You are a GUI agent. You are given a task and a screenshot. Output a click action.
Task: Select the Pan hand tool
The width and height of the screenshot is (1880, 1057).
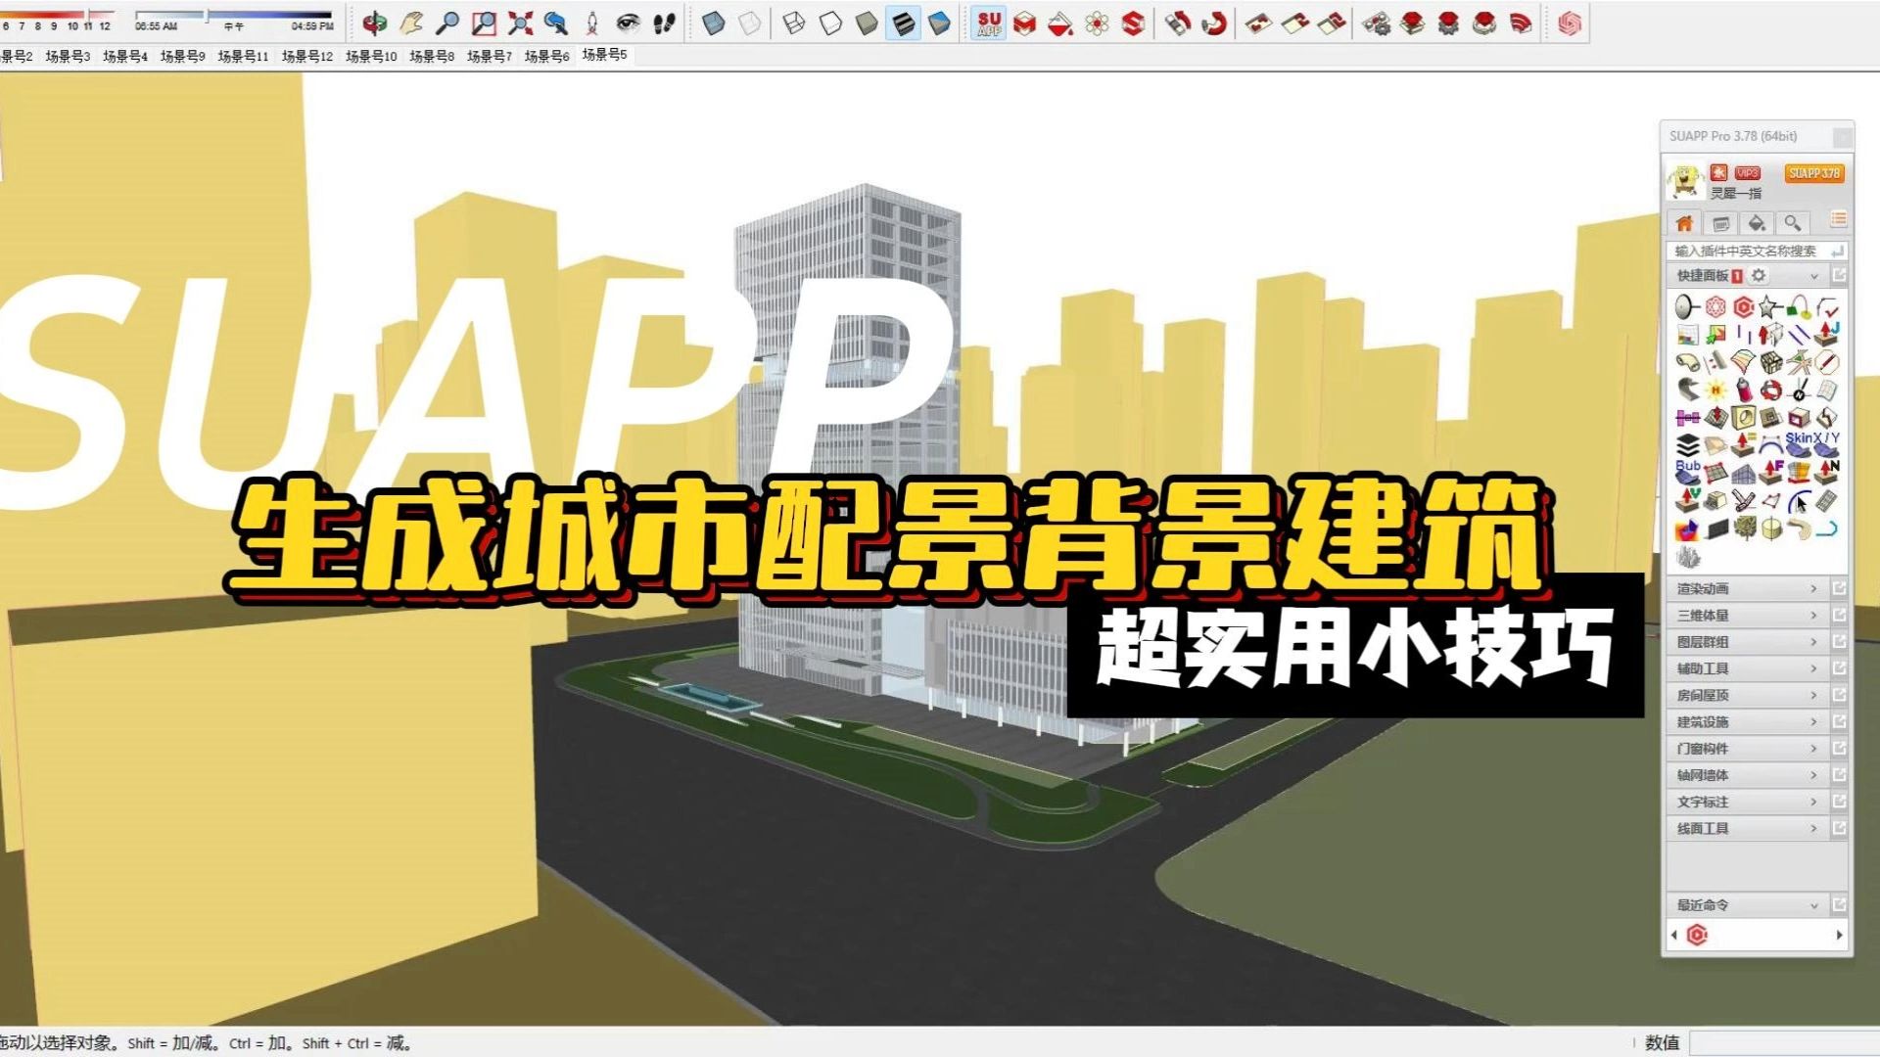coord(411,23)
